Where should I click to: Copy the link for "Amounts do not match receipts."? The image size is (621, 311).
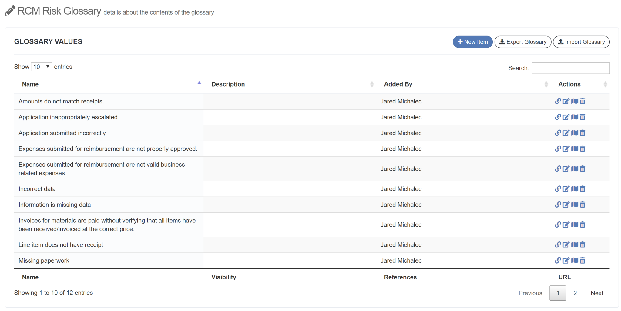coord(558,101)
